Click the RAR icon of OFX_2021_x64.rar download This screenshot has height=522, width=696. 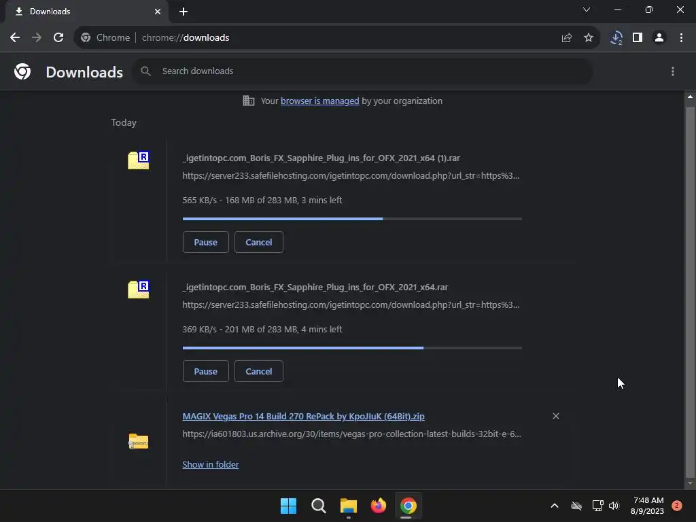click(x=139, y=290)
